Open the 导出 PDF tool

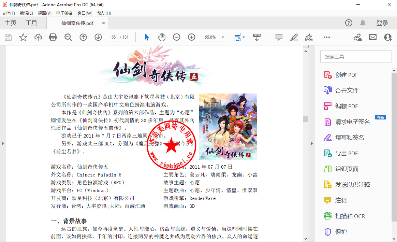click(341, 153)
